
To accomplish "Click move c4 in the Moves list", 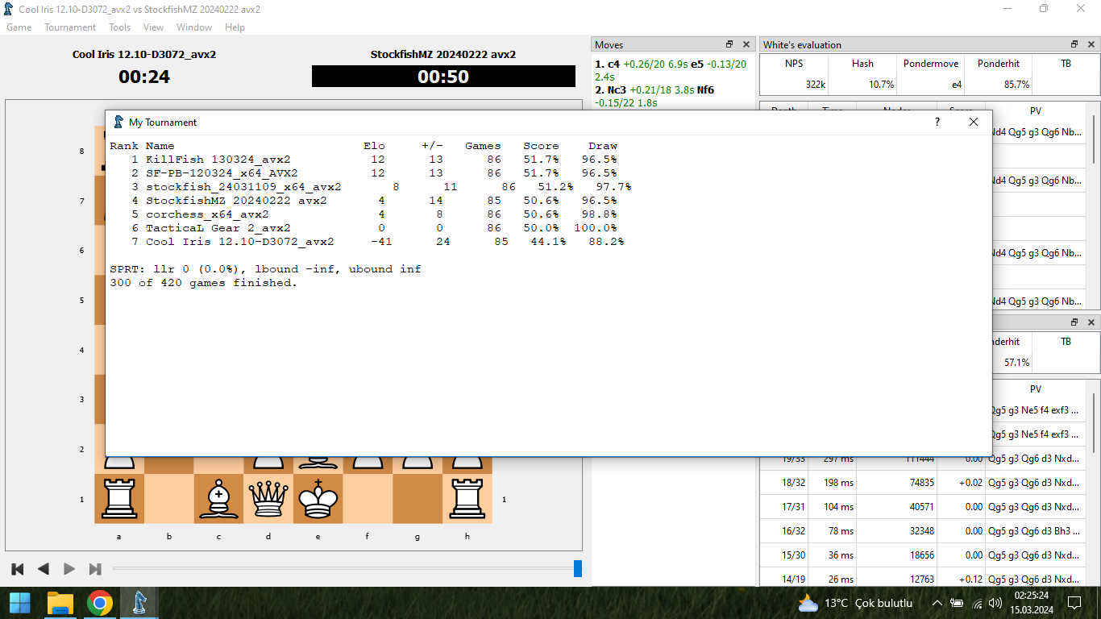I will click(x=614, y=64).
